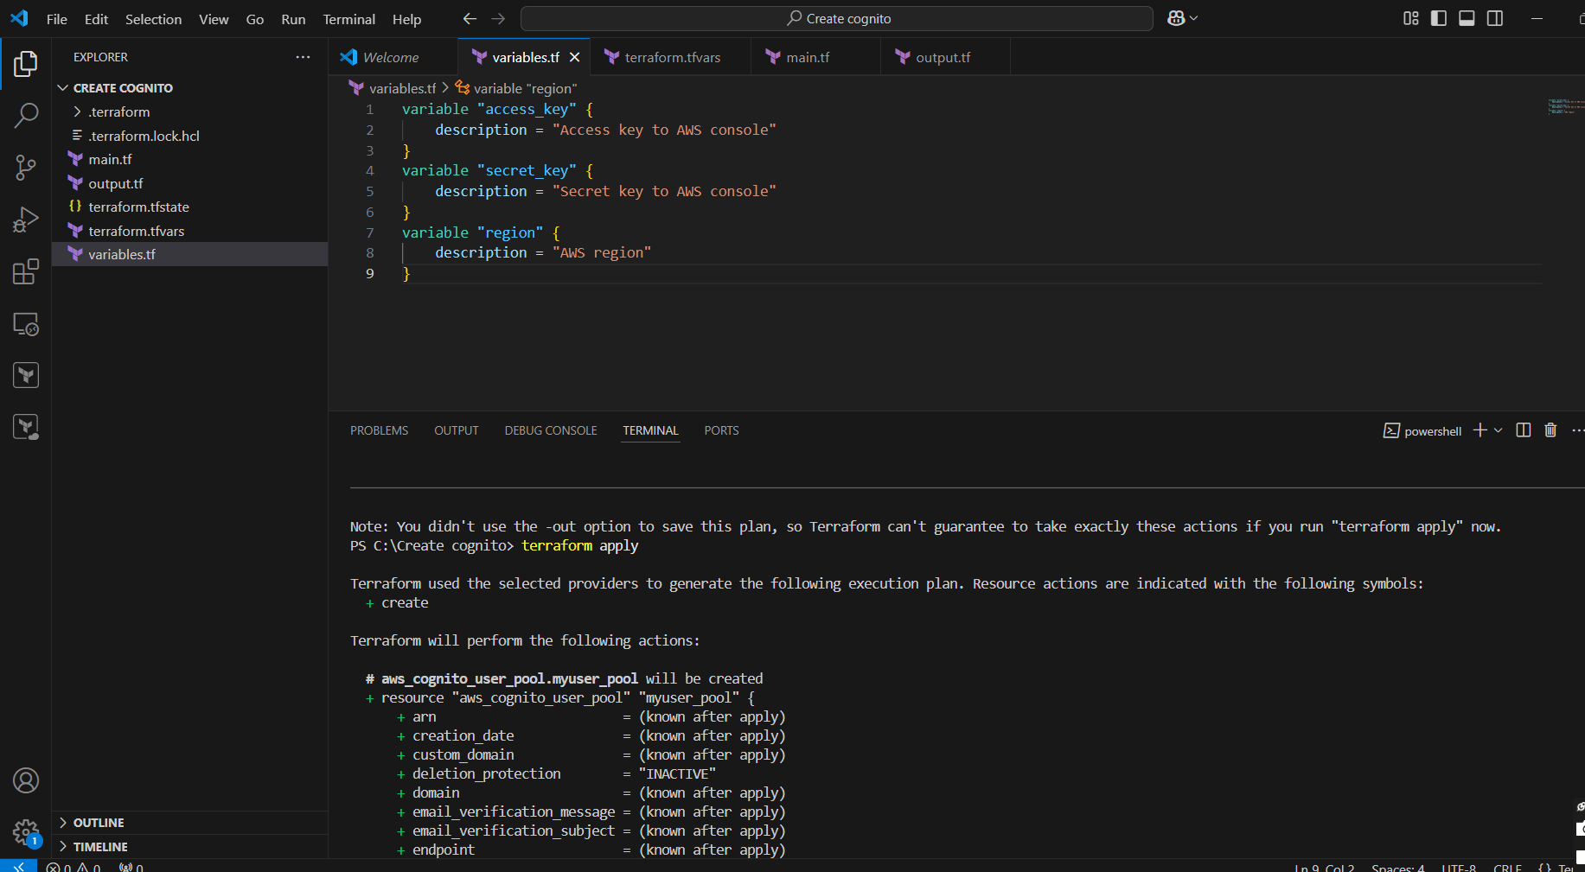Open the Run menu
The width and height of the screenshot is (1585, 872).
[x=293, y=19]
